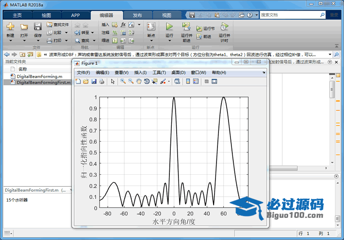Expand the Breakpoints (断点) dropdown arrow
The image size is (344, 240).
pyautogui.click(x=152, y=41)
